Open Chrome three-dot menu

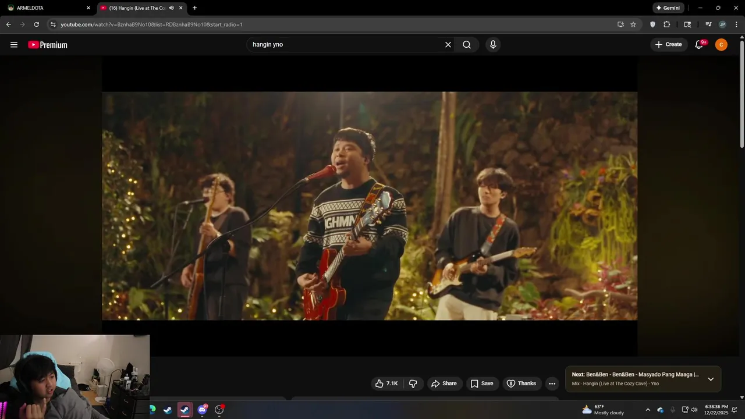[x=737, y=24]
